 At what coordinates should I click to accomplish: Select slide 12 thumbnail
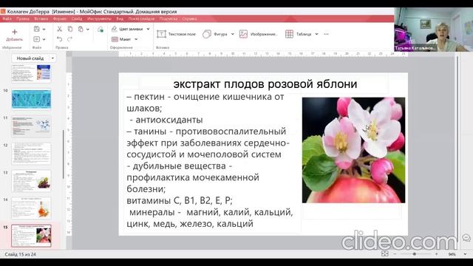click(31, 154)
